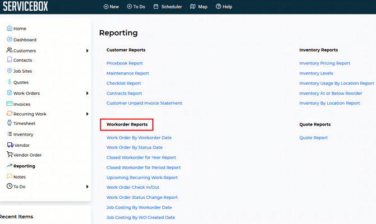Expand the Recurring Work submenu arrow
Image resolution: width=376 pixels, height=224 pixels.
point(87,114)
